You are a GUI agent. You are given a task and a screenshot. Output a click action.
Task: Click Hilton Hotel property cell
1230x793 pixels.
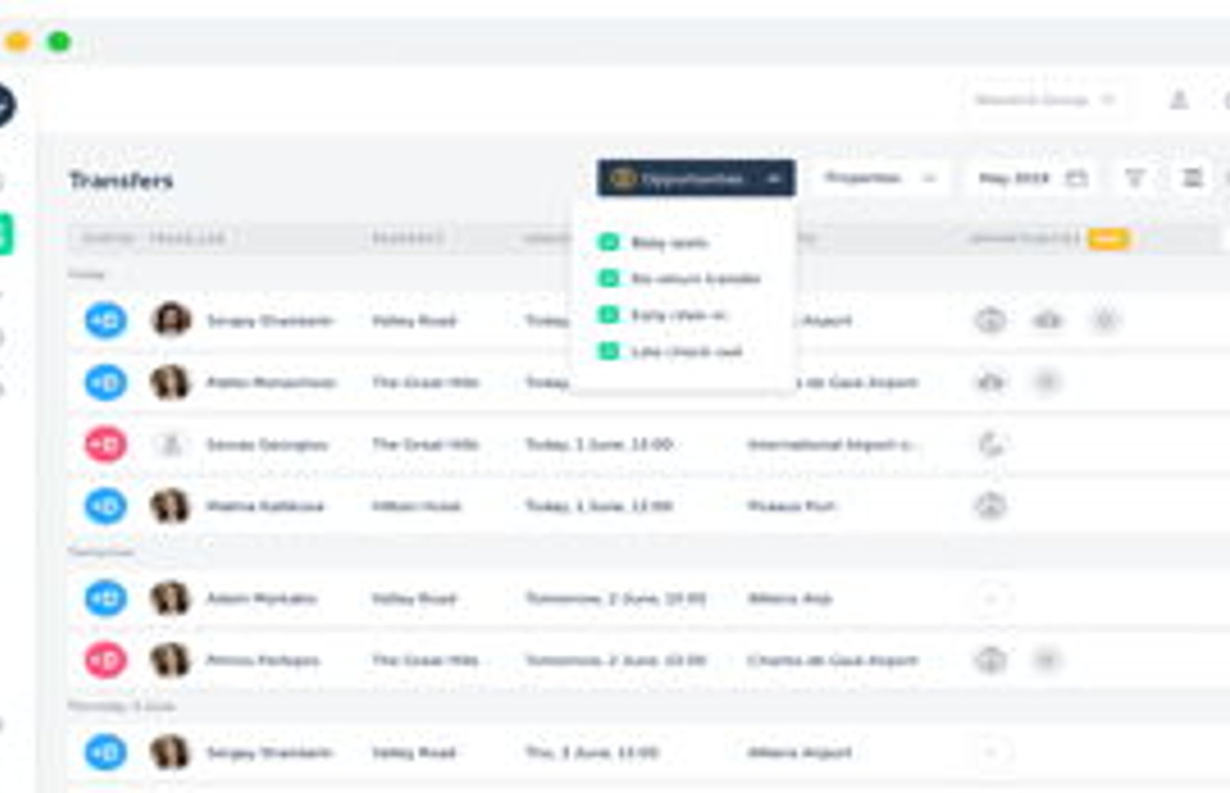(416, 506)
